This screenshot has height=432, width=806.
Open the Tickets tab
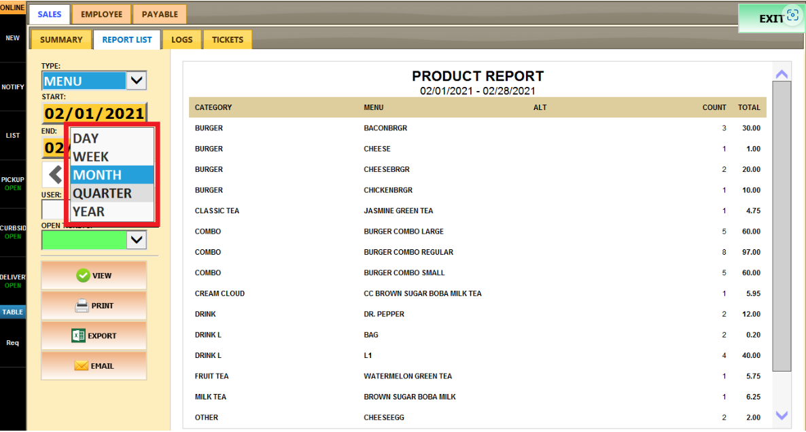click(228, 39)
